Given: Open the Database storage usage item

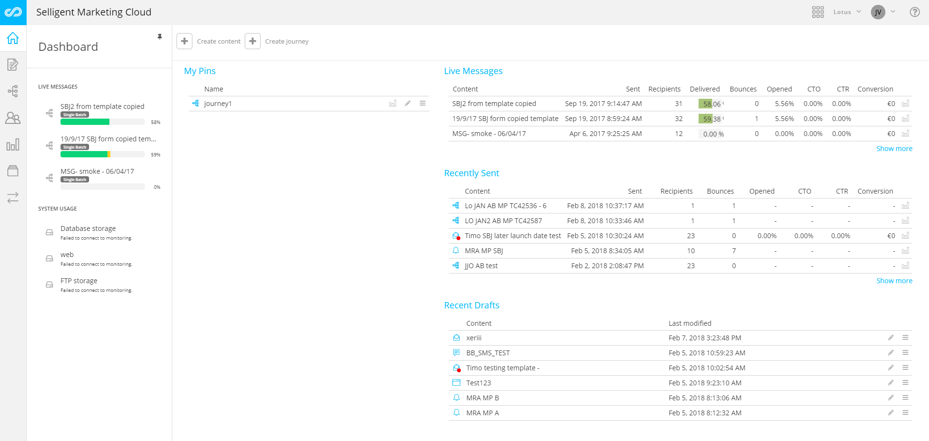Looking at the screenshot, I should coord(88,228).
